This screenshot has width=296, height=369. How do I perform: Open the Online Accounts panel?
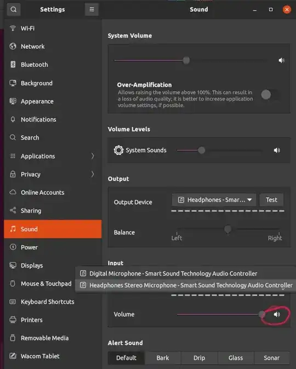(x=53, y=192)
